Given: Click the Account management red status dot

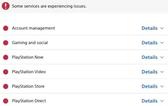Looking at the screenshot, I should click(5, 28).
